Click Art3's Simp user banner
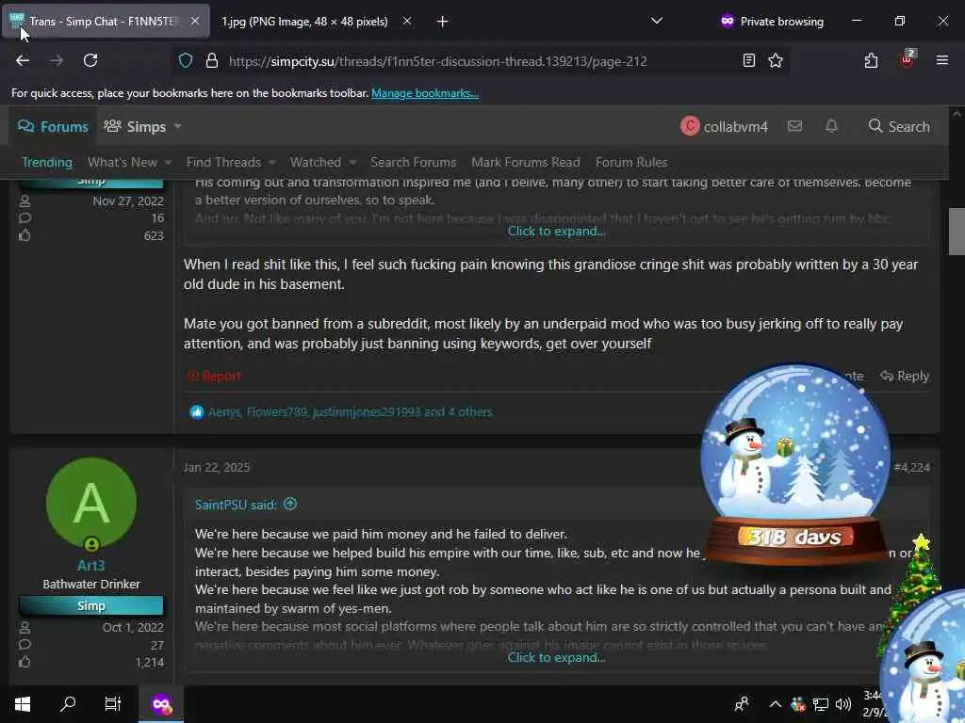 click(x=91, y=605)
